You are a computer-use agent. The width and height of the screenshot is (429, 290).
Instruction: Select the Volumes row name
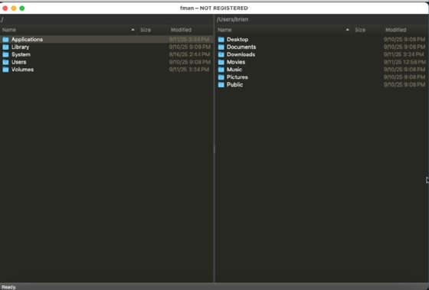[x=22, y=70]
